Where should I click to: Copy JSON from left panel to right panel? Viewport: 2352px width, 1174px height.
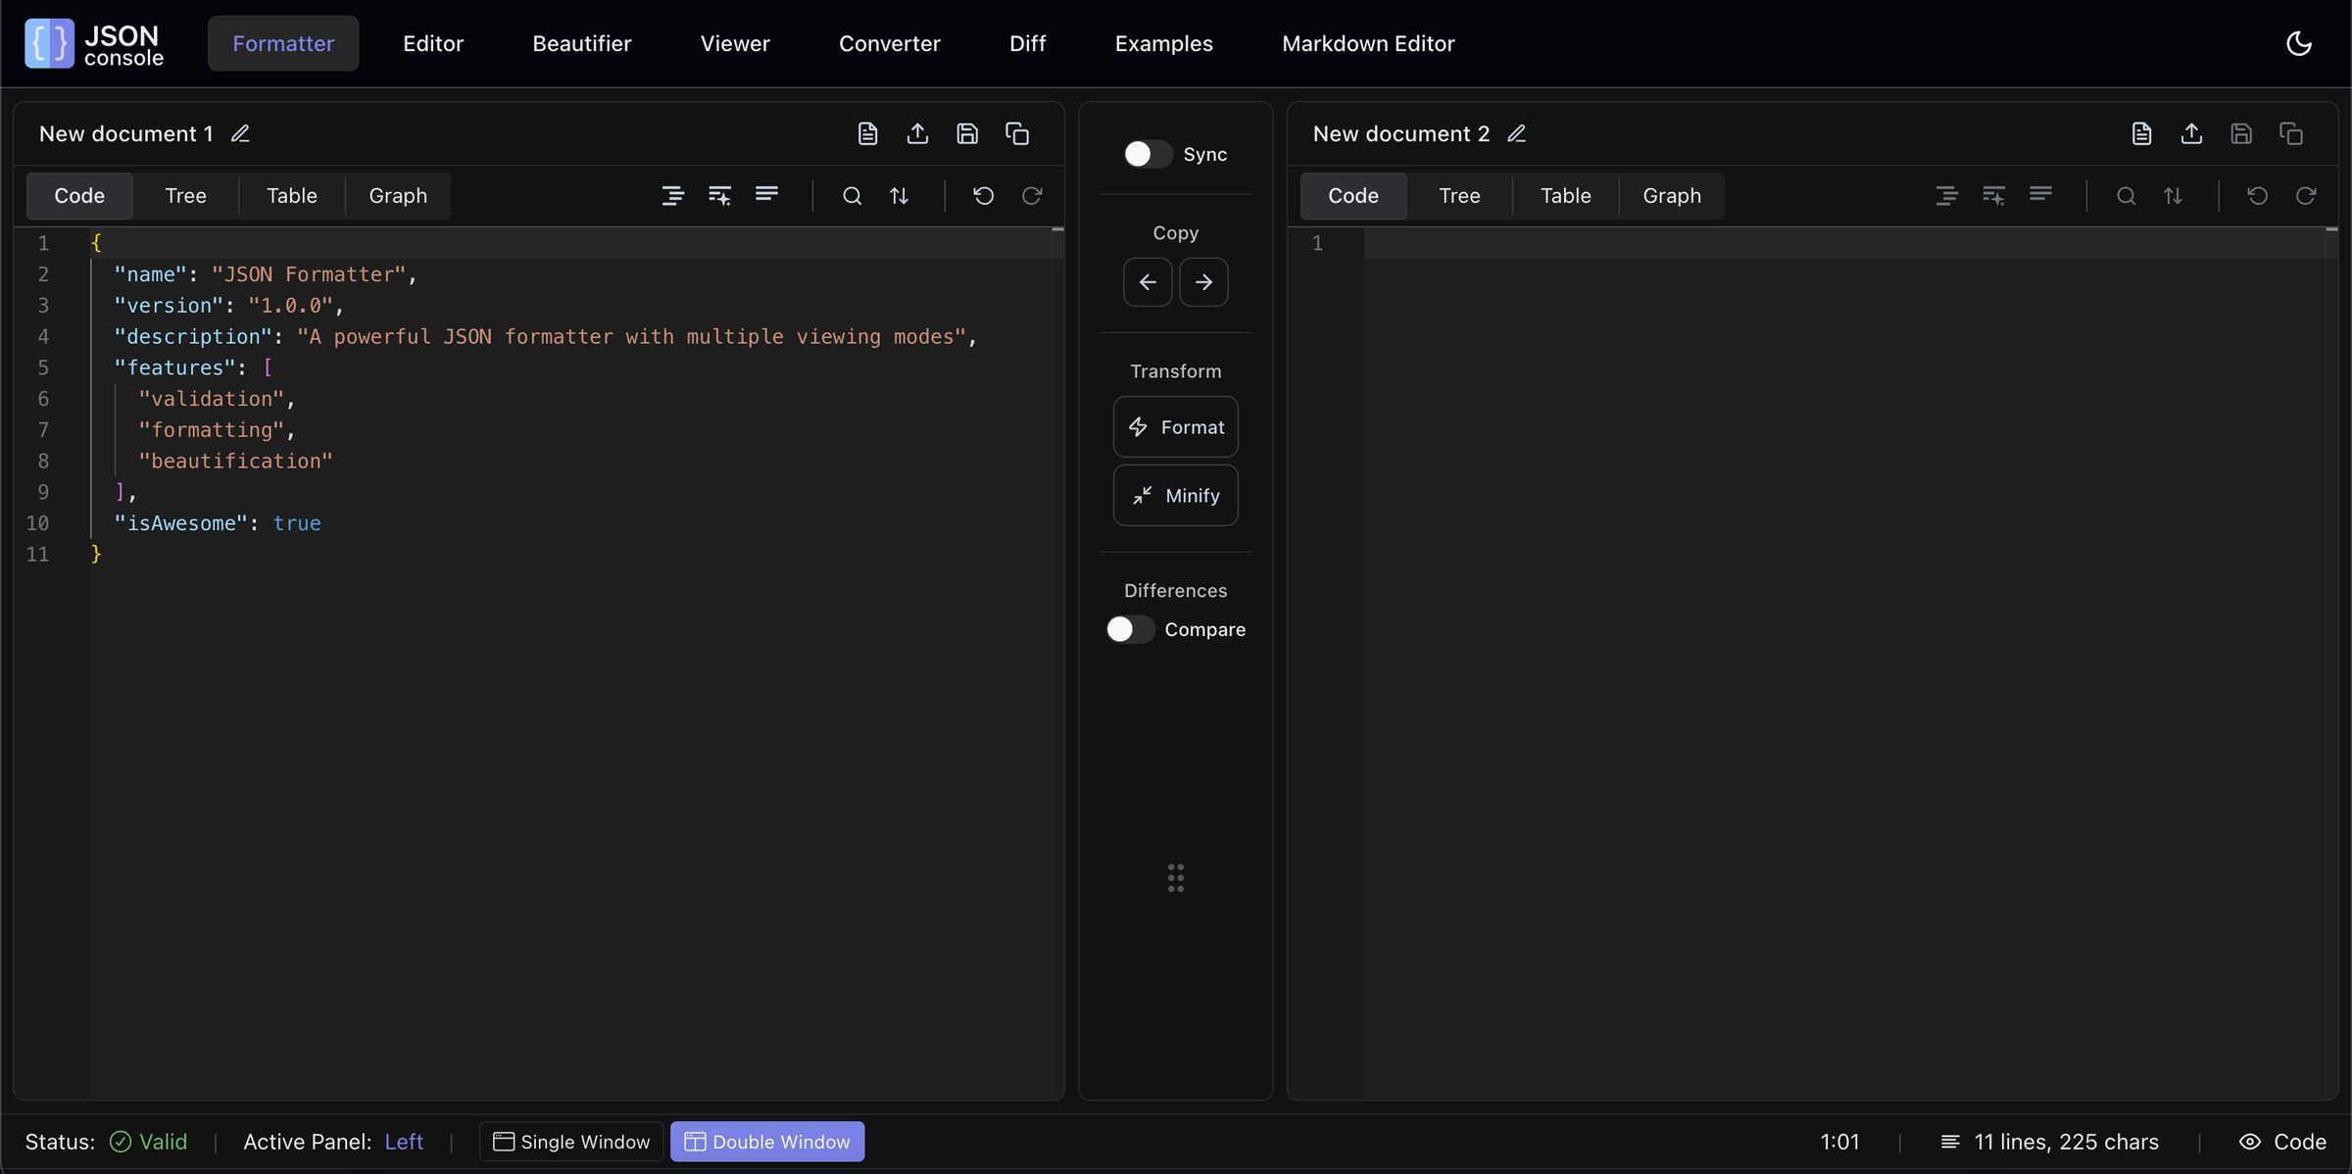[1203, 282]
